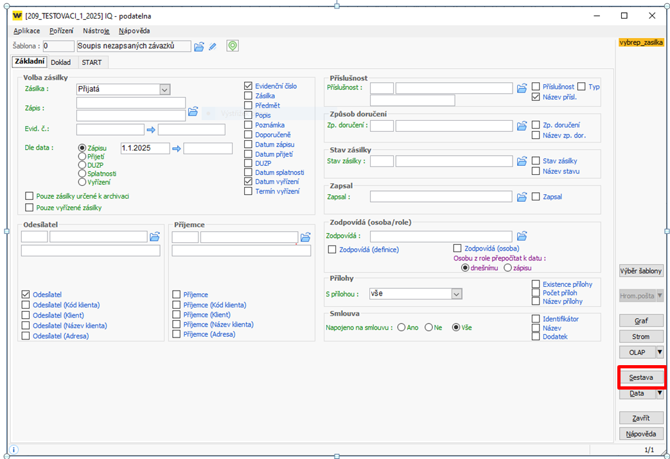Select the Přijetí date radio button

[82, 157]
